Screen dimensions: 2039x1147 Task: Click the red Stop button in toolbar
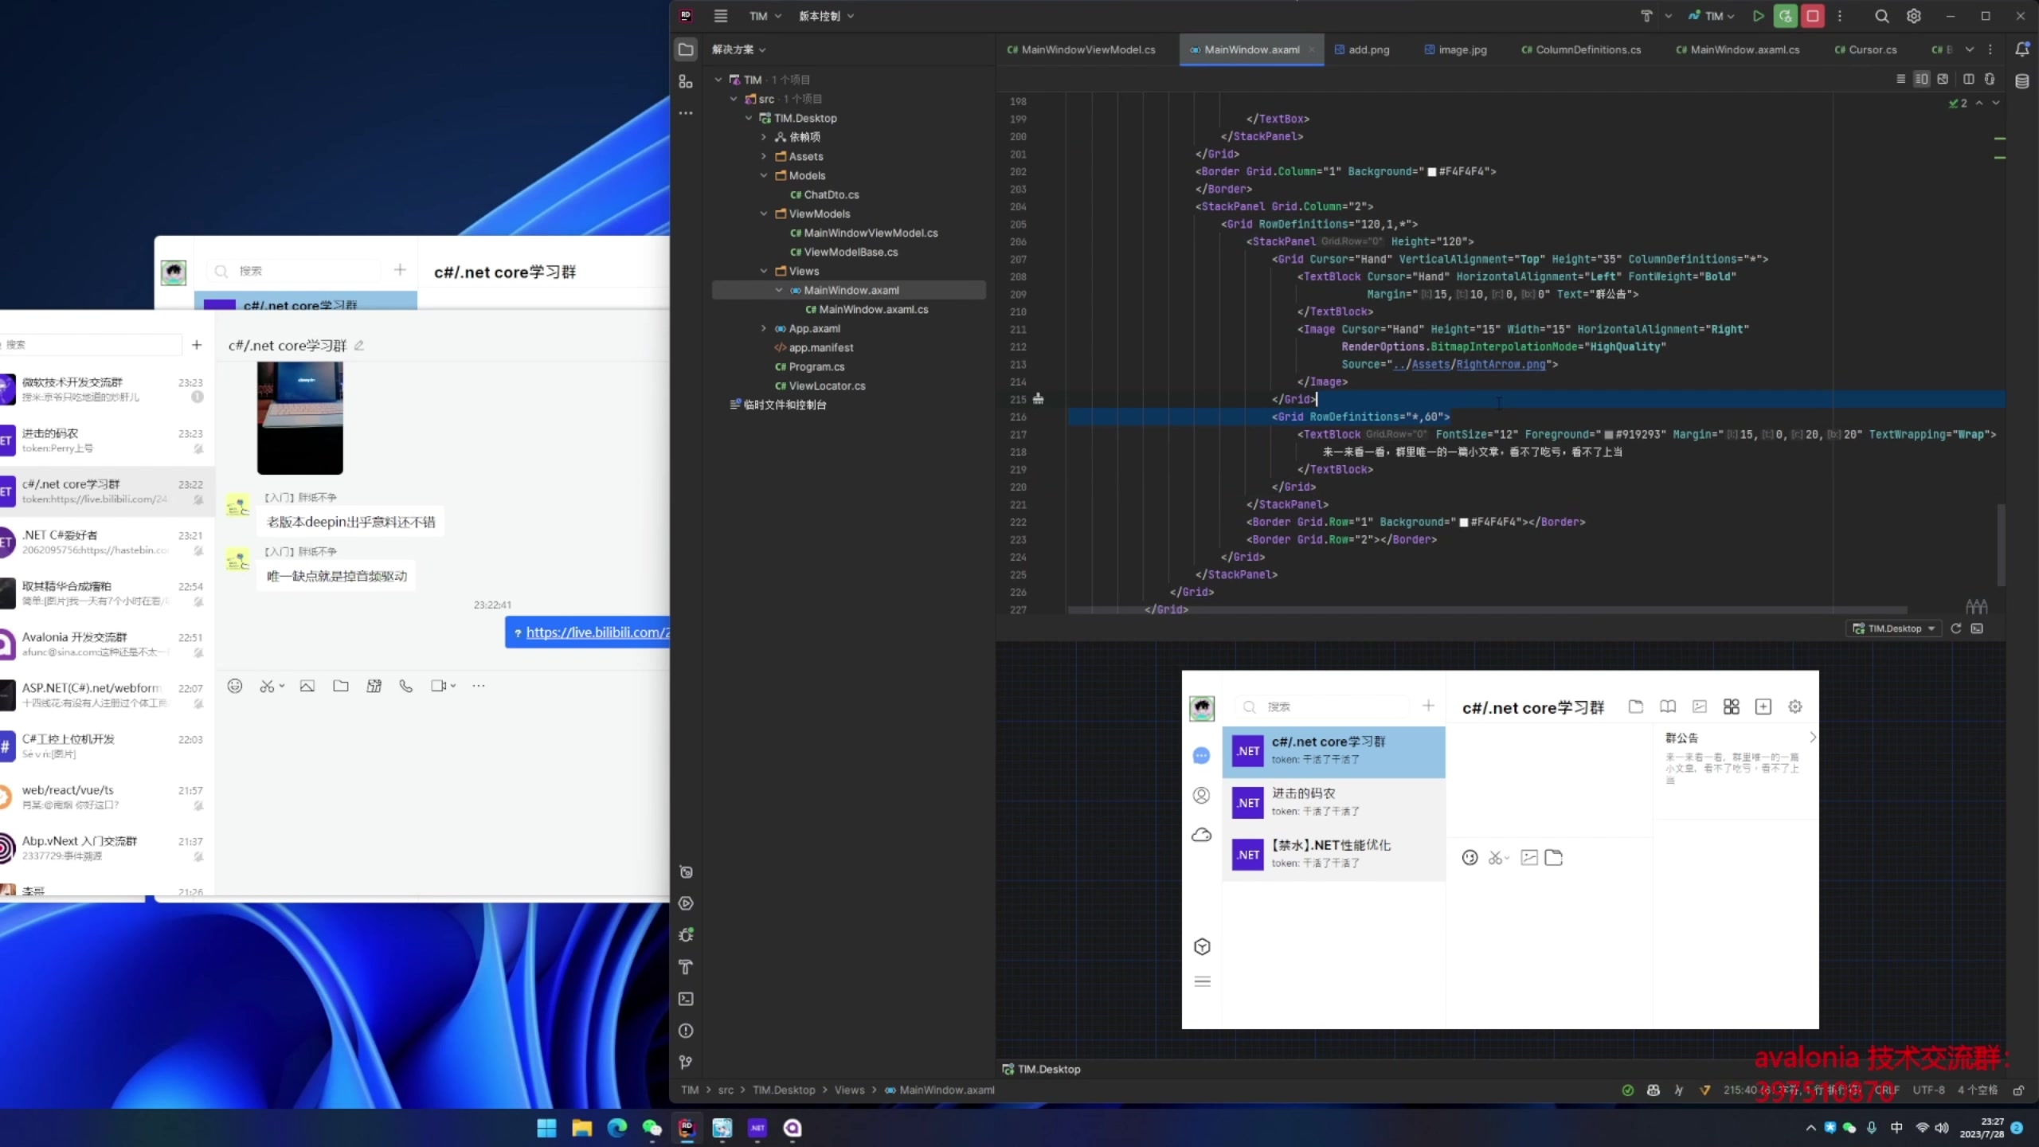[1813, 16]
